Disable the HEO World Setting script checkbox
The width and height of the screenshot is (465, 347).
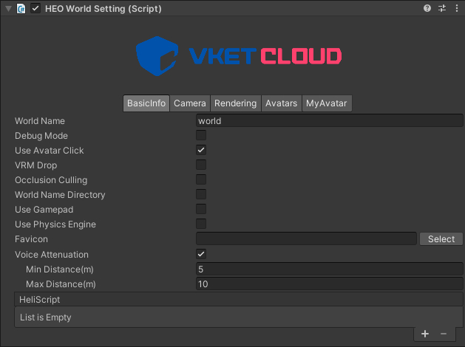pos(35,8)
